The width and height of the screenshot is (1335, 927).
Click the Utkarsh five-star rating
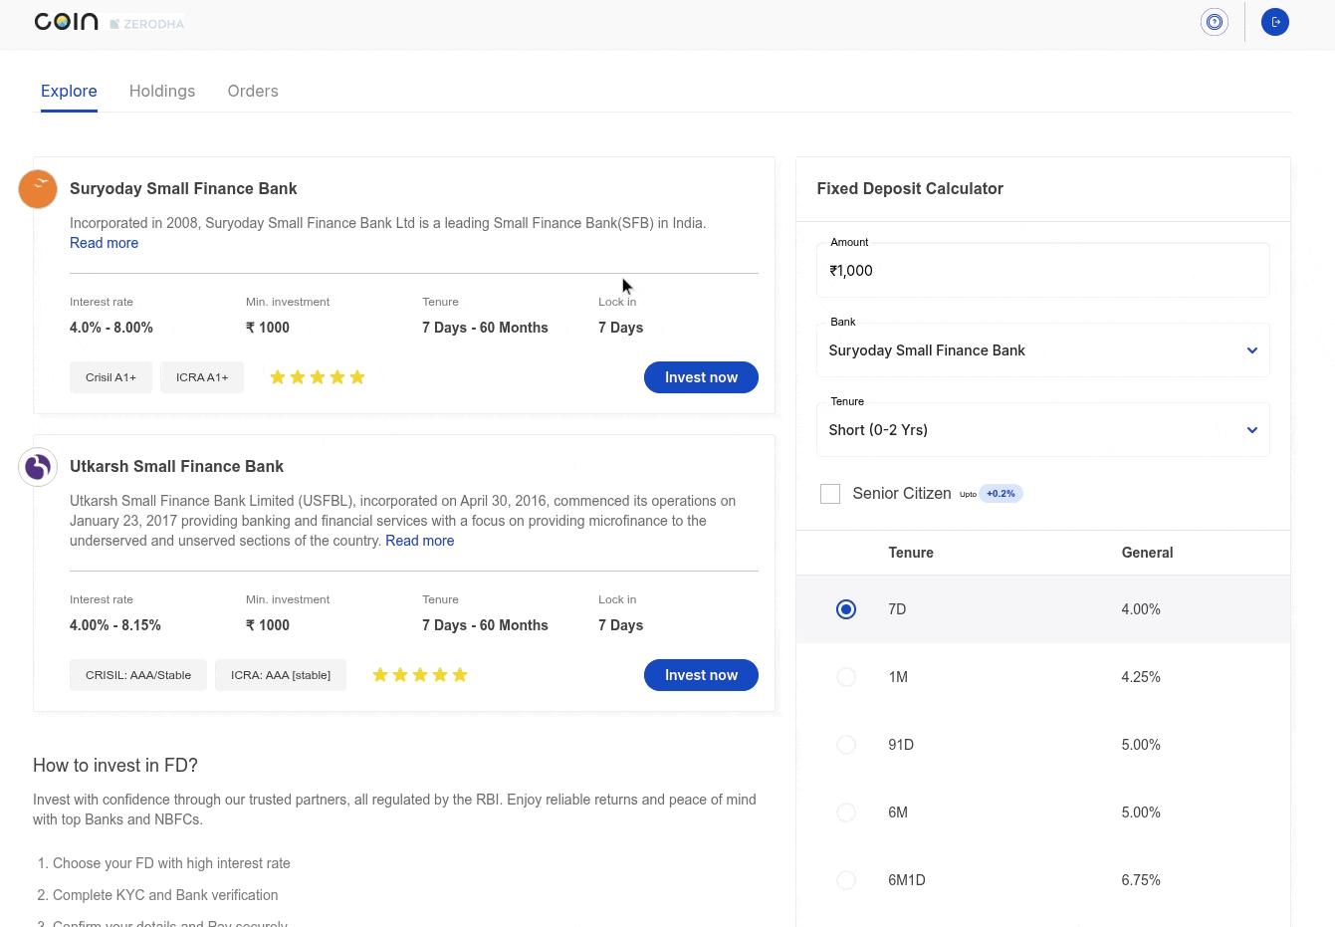pos(420,675)
